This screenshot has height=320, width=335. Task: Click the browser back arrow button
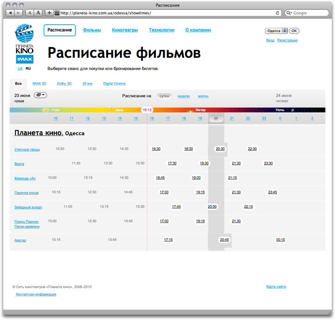(x=11, y=13)
